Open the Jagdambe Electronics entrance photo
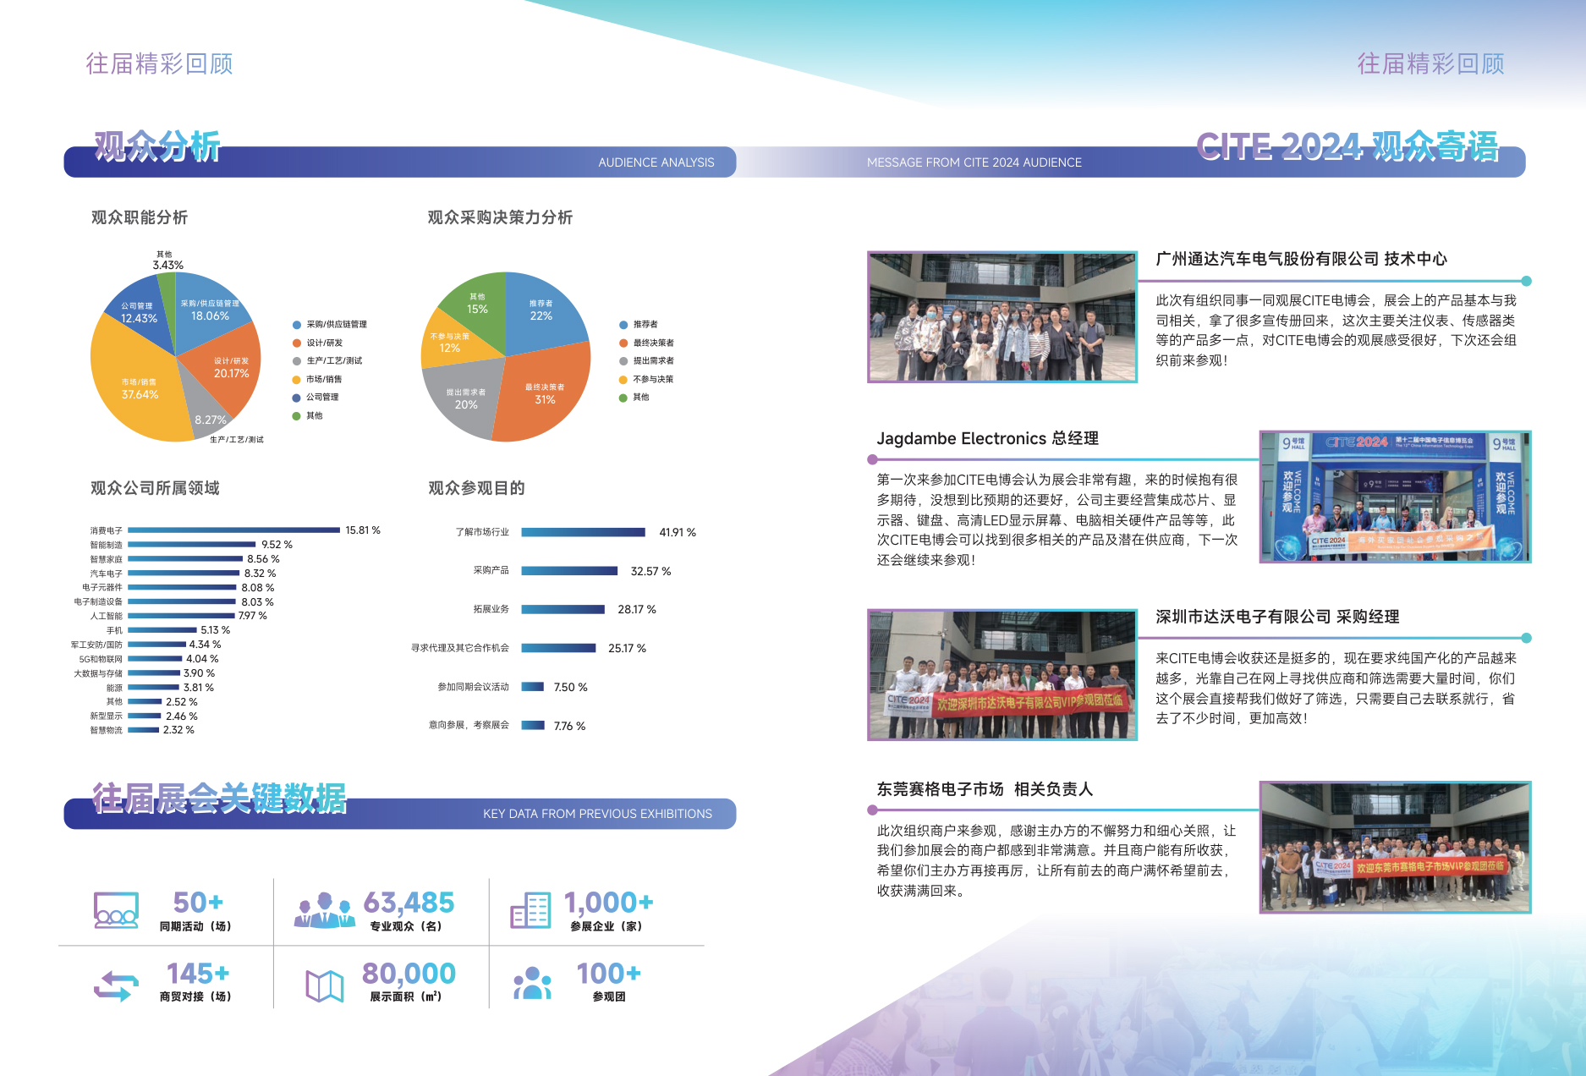 tap(1395, 497)
